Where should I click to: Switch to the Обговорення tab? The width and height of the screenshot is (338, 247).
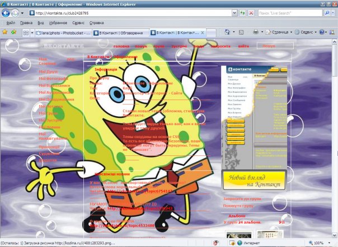coord(121,33)
